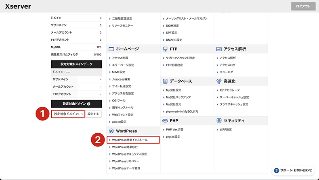This screenshot has width=319, height=180.
Task: Open エラーページ設定 link
Action: tap(123, 65)
